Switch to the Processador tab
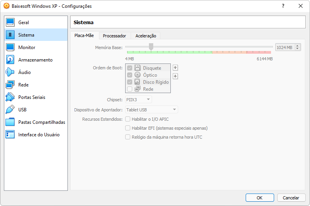Viewport: 310px width, 206px height. [115, 36]
